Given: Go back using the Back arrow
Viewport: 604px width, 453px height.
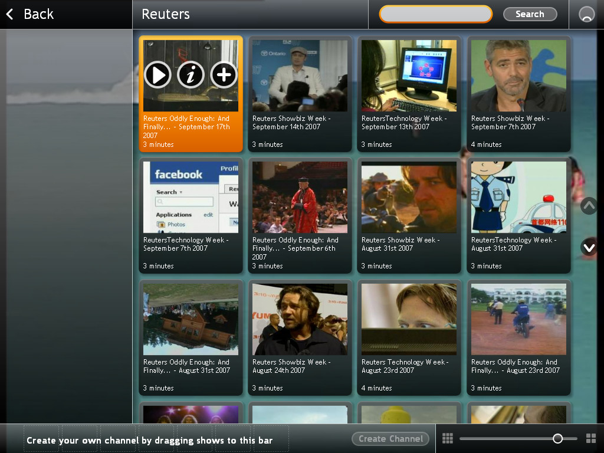Looking at the screenshot, I should click(10, 14).
